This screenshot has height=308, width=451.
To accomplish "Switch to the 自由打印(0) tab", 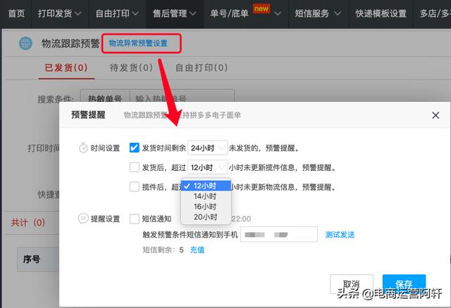I will click(x=202, y=68).
